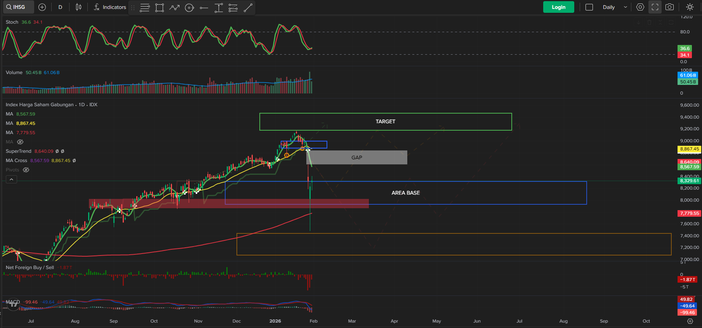
Task: Click the green Login button
Action: (x=558, y=7)
